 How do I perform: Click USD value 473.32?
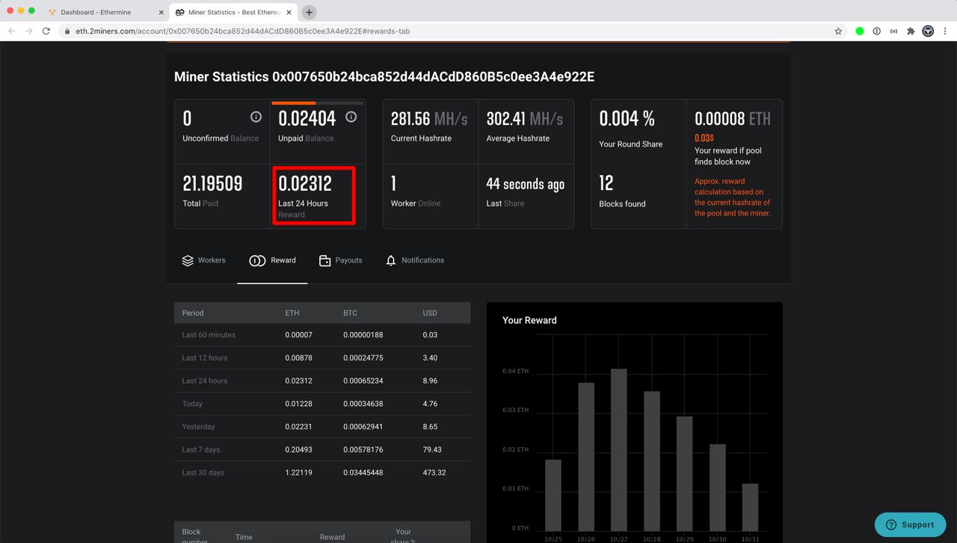[434, 473]
